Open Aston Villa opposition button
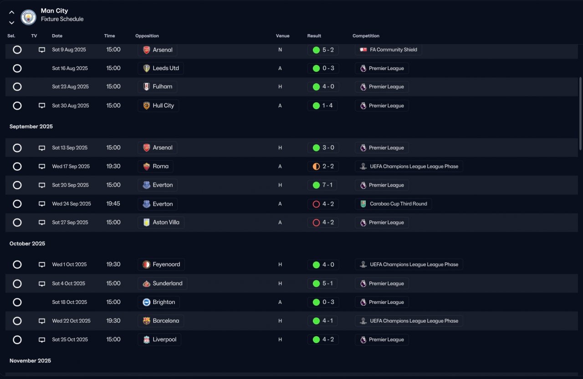Viewport: 583px width, 379px height. point(161,222)
